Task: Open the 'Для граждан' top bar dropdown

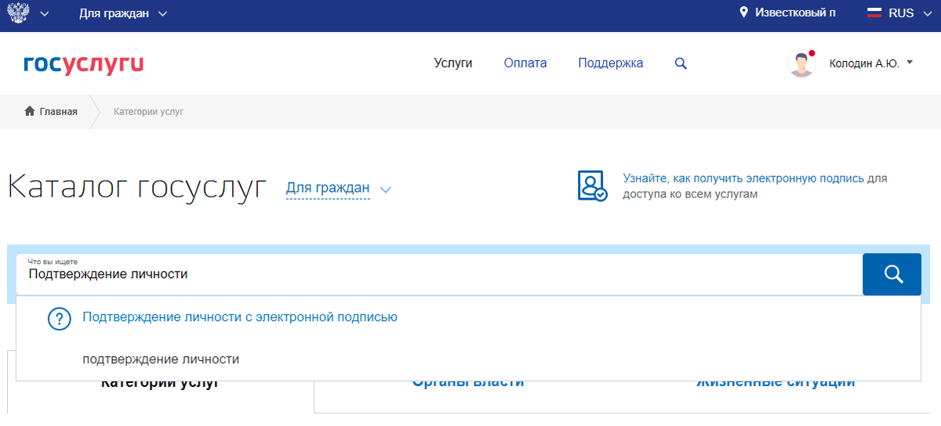Action: click(x=123, y=13)
